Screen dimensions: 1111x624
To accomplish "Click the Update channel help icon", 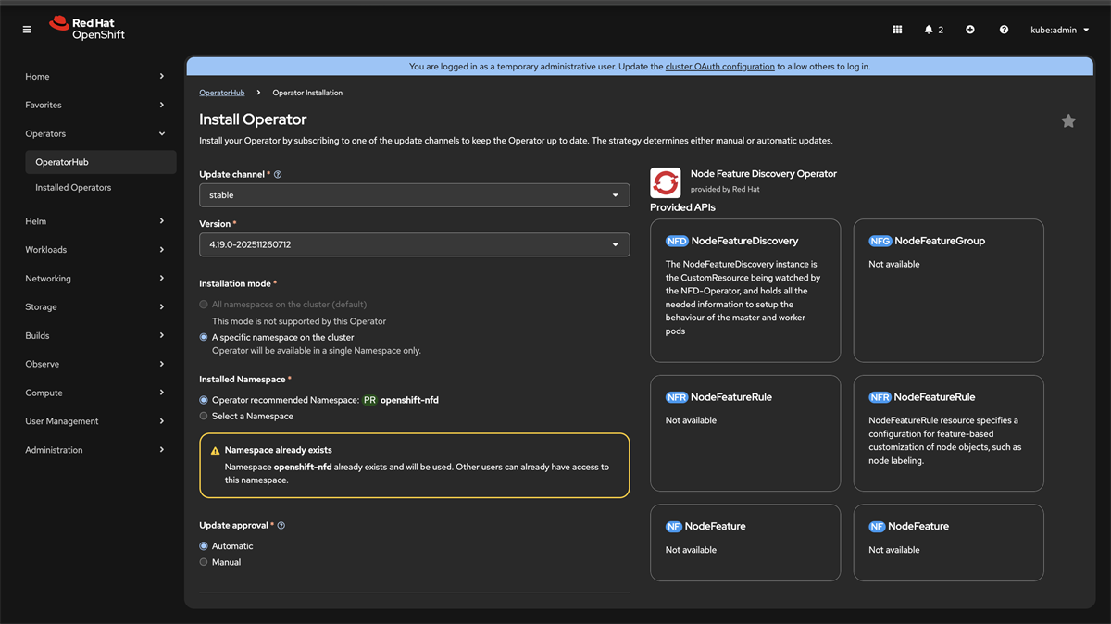I will point(278,175).
